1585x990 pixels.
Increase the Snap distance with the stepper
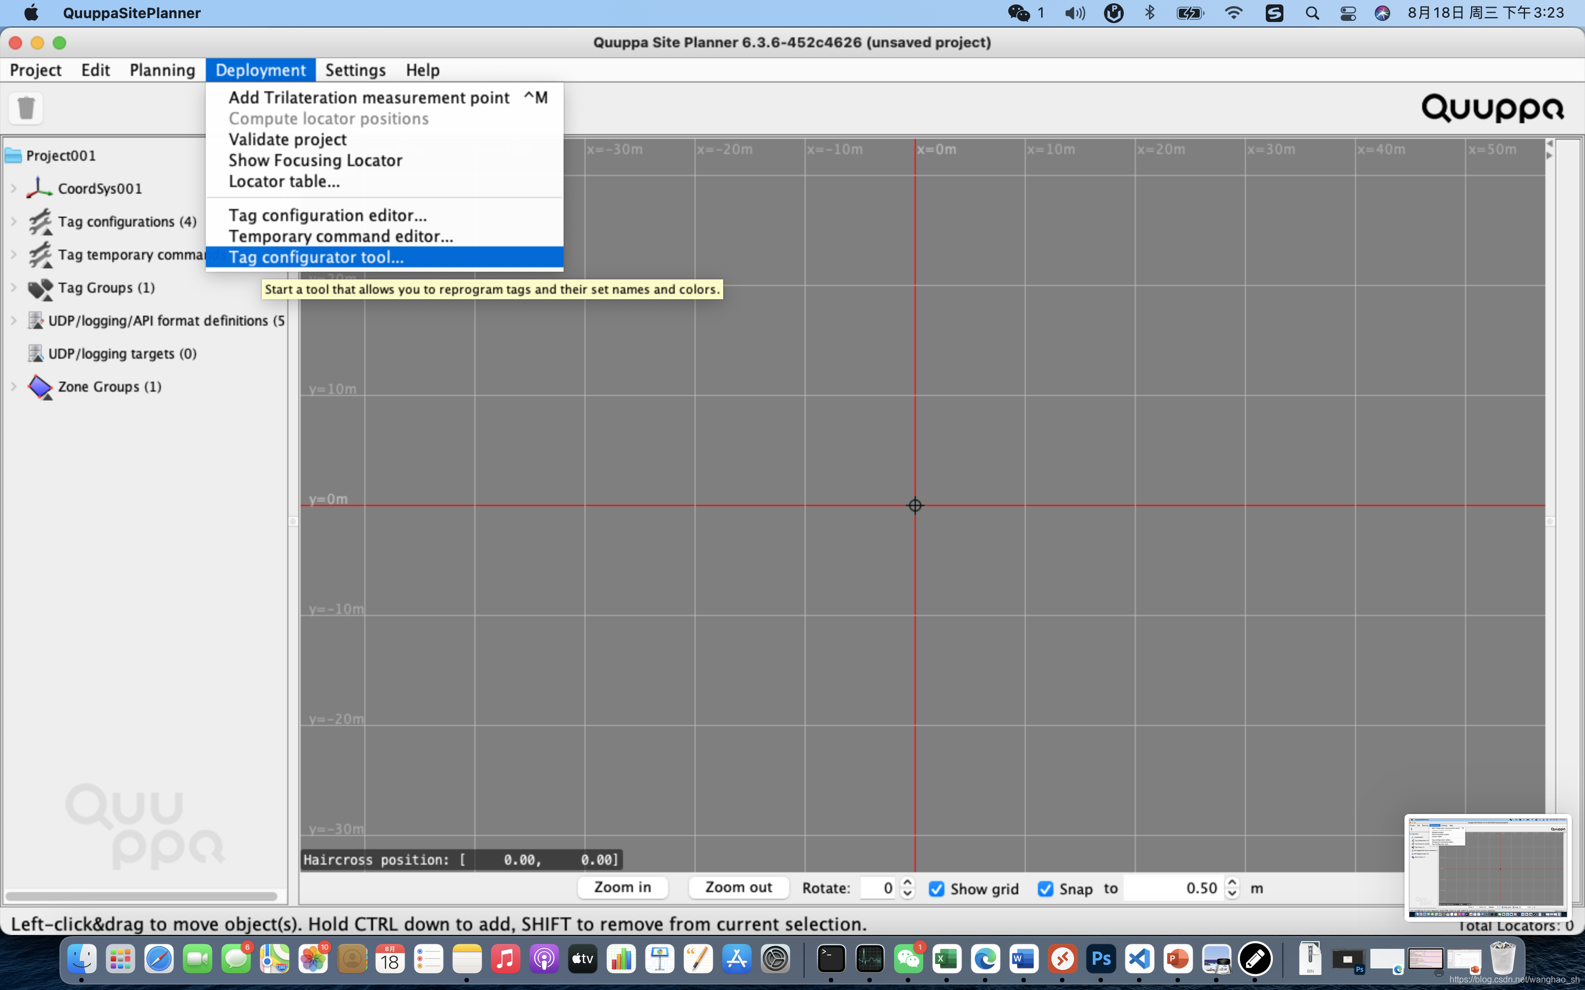coord(1232,883)
